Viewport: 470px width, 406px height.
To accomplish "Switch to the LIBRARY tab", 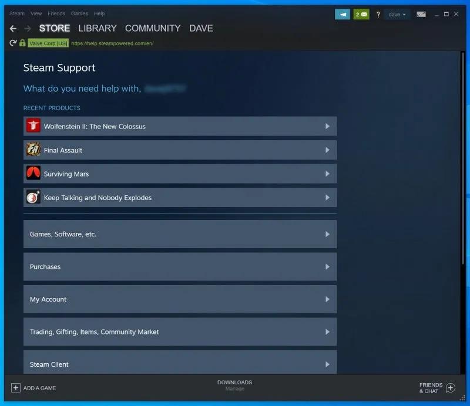I will [x=97, y=28].
